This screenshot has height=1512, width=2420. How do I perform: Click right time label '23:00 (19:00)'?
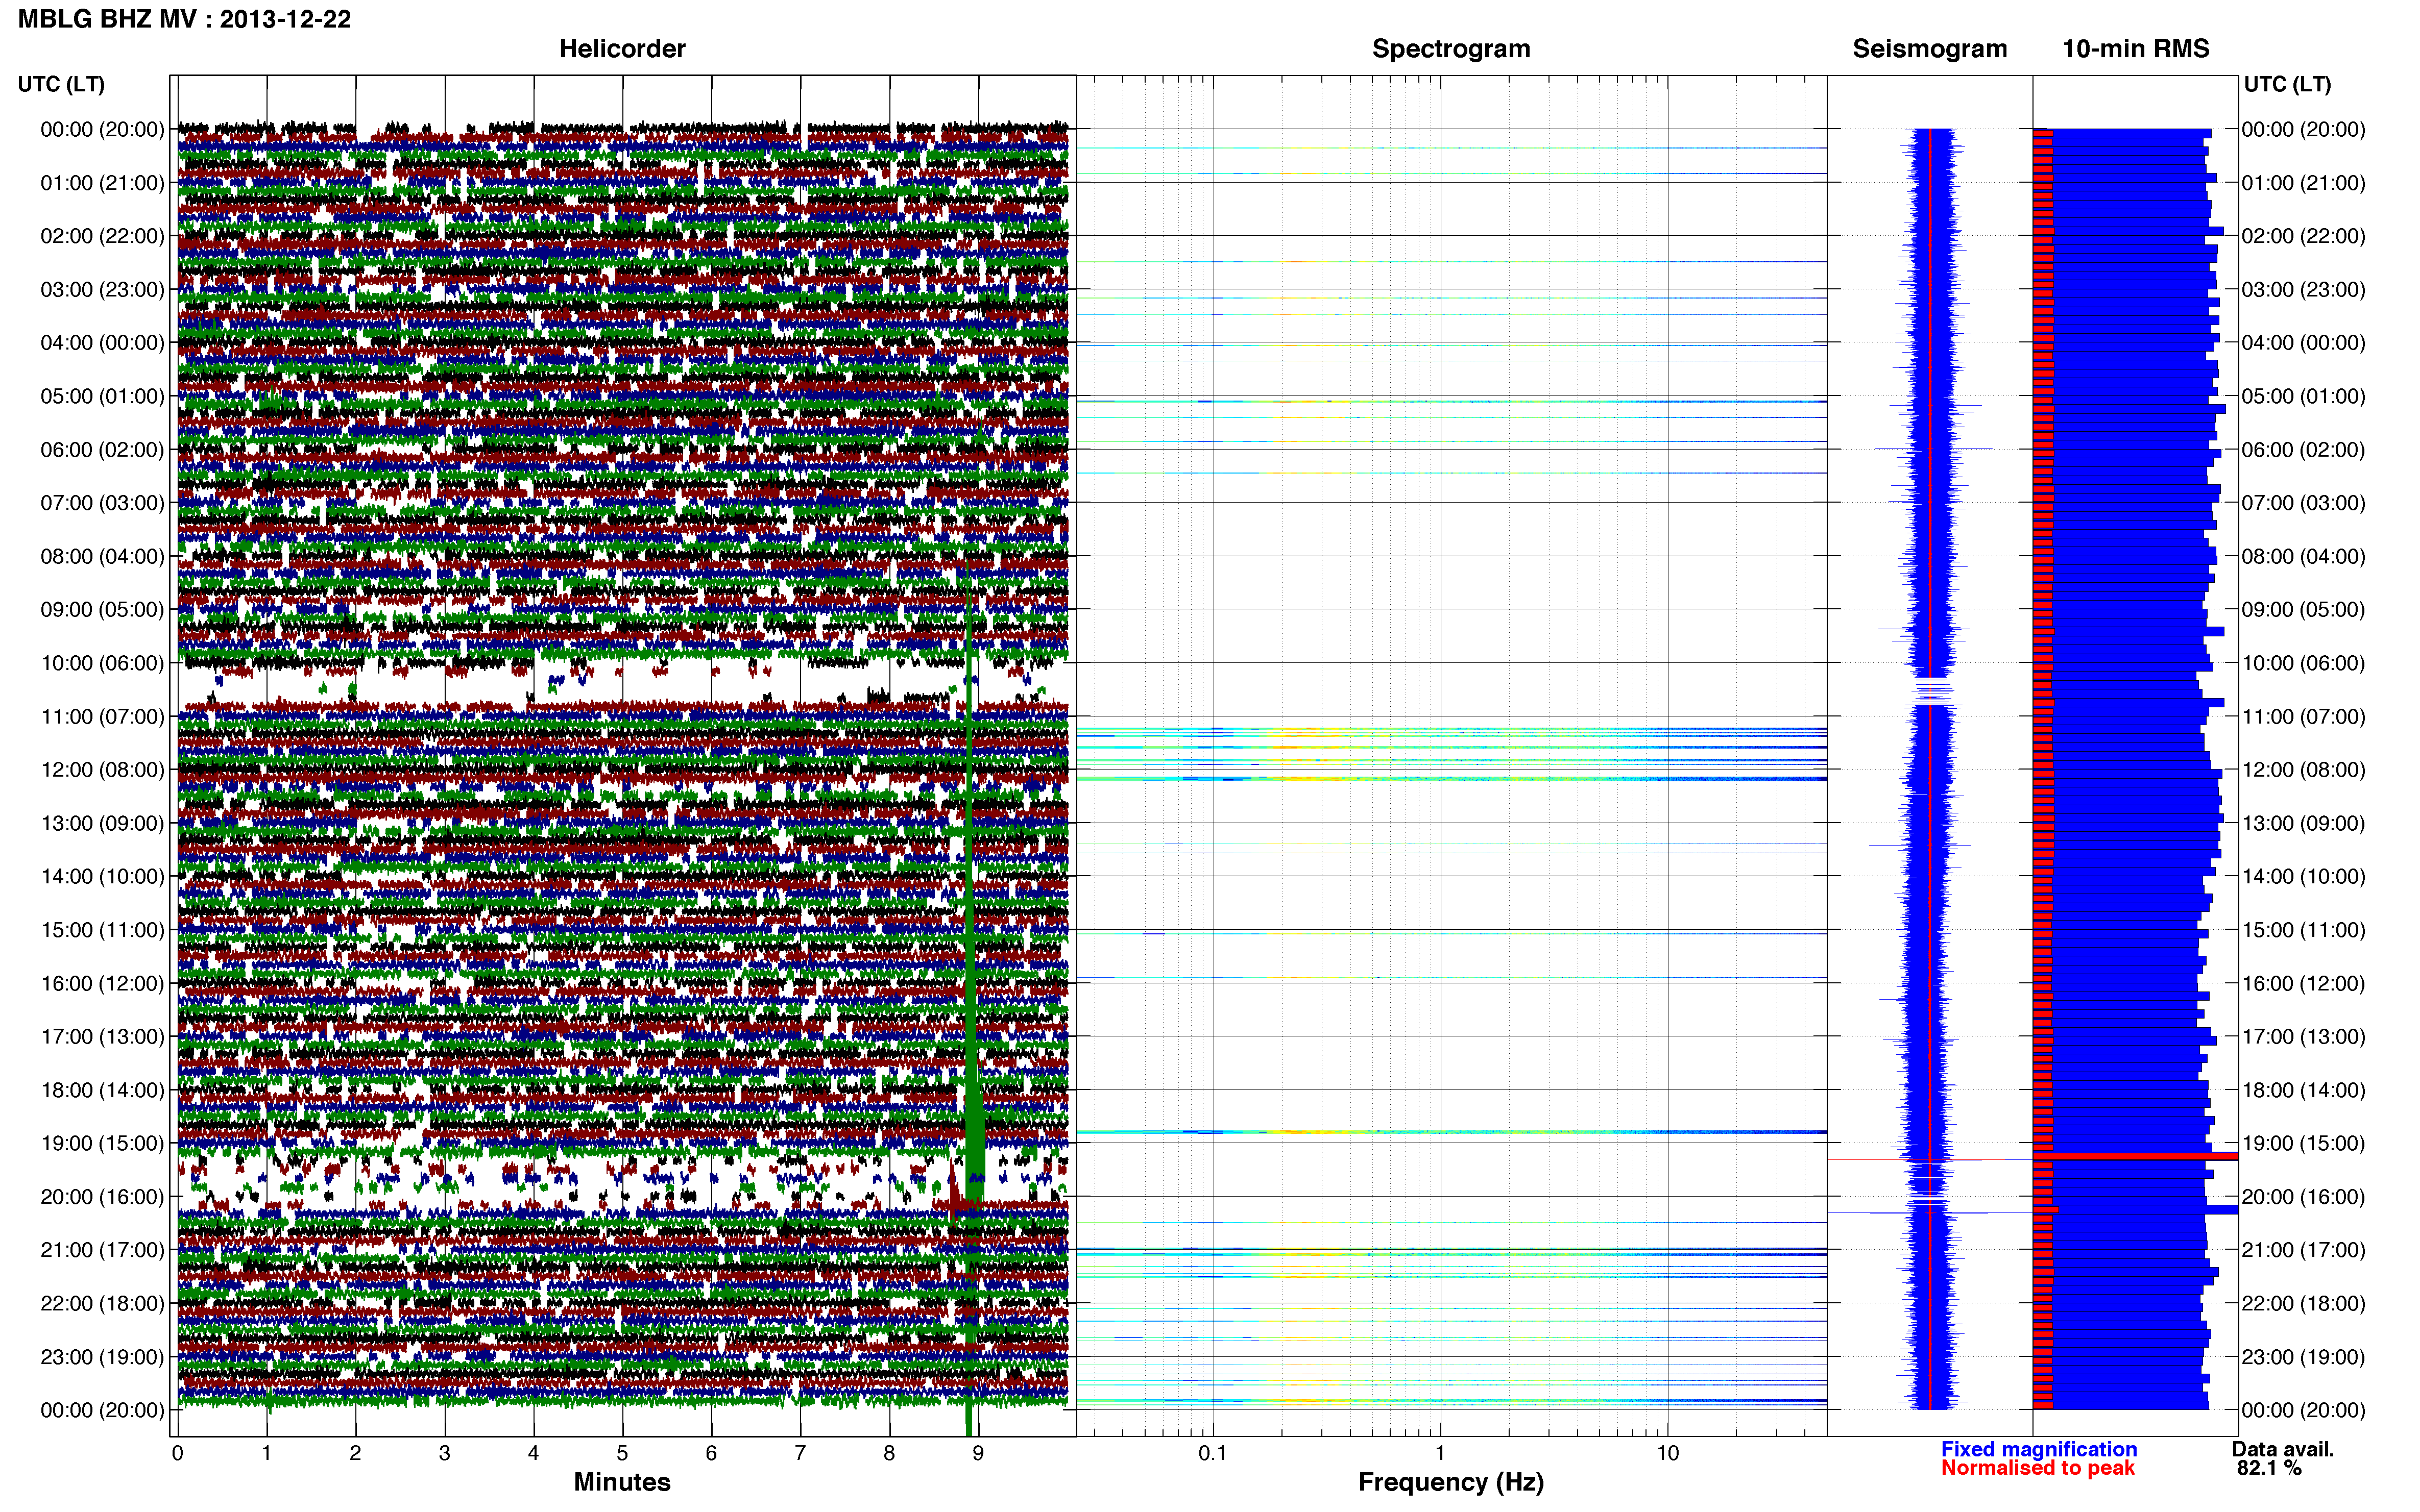2303,1357
